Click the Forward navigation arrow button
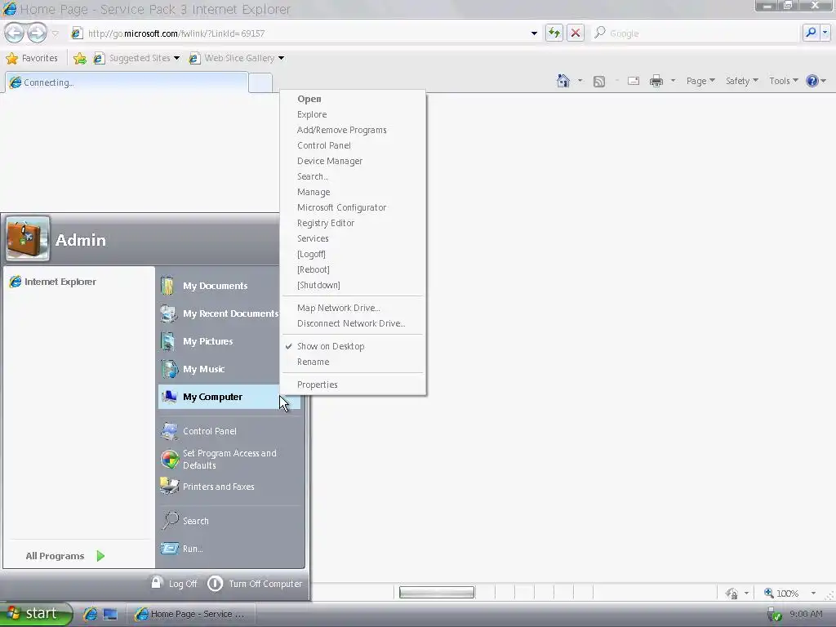836x627 pixels. click(37, 33)
